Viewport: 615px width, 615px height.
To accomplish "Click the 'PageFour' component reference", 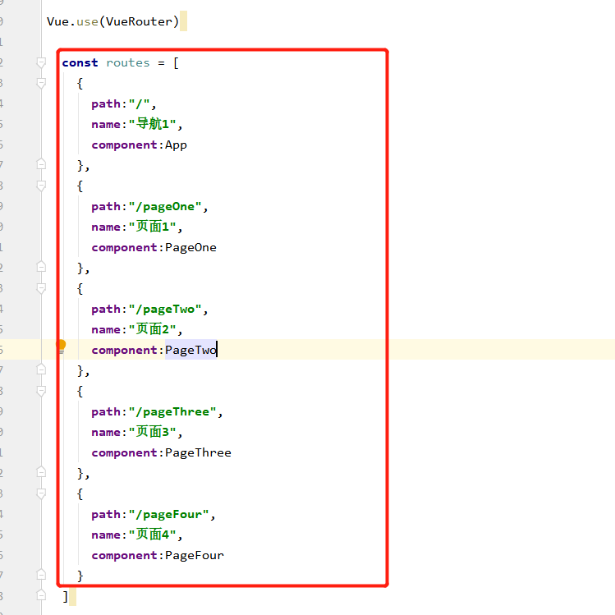I will coord(195,555).
